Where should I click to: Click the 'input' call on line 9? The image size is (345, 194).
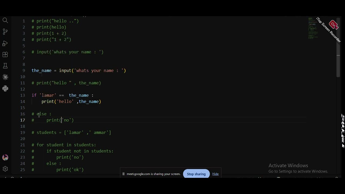(x=65, y=70)
